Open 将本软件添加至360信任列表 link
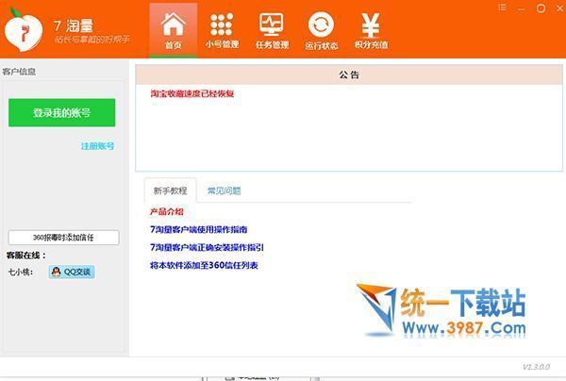The image size is (566, 381). [x=204, y=265]
